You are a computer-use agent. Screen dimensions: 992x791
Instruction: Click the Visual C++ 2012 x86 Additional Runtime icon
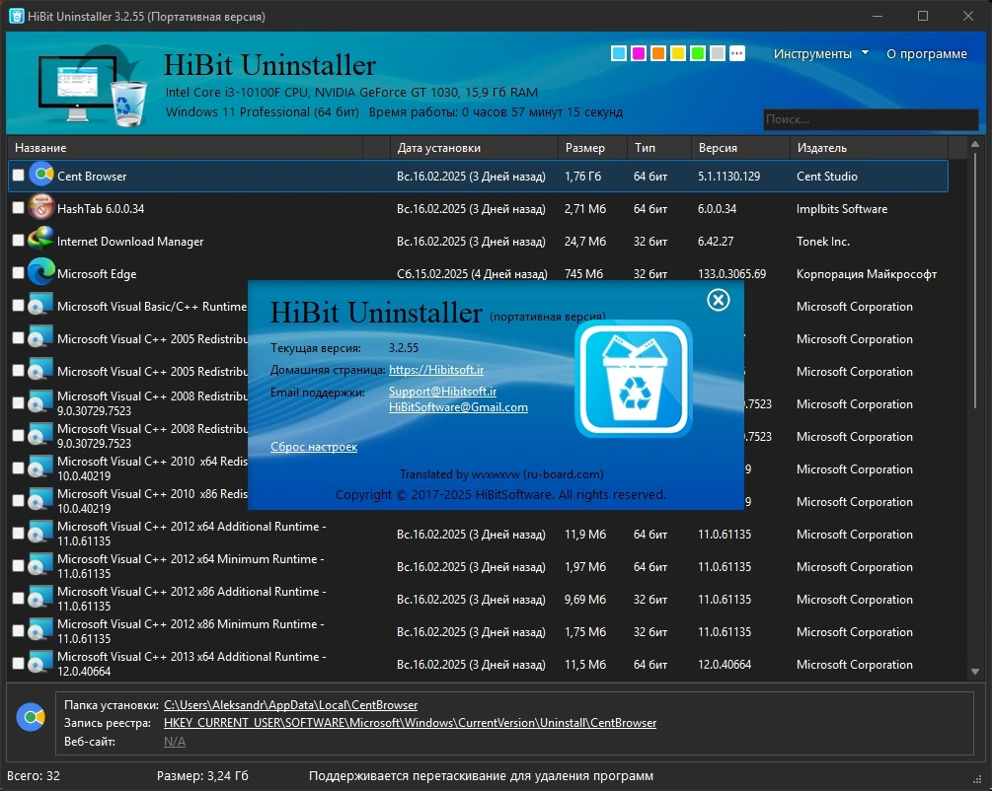pyautogui.click(x=41, y=598)
